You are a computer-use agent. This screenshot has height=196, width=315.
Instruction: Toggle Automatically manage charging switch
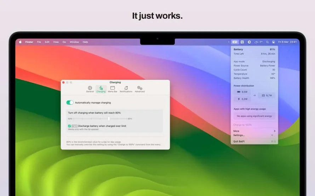coord(70,103)
